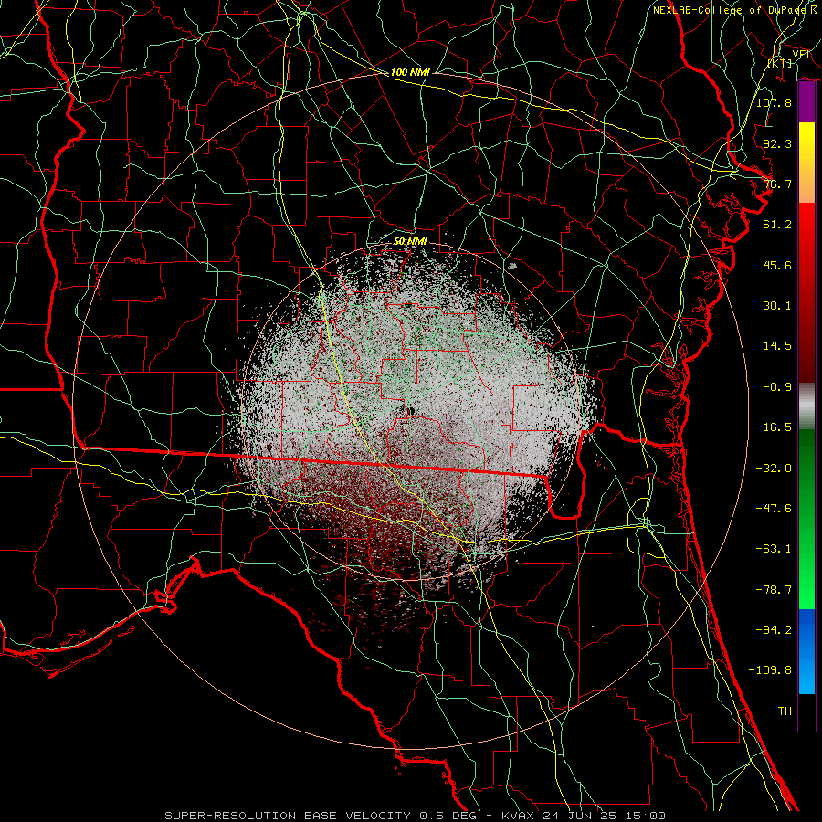Click the 107.8 scale value
The image size is (822, 822).
click(774, 102)
